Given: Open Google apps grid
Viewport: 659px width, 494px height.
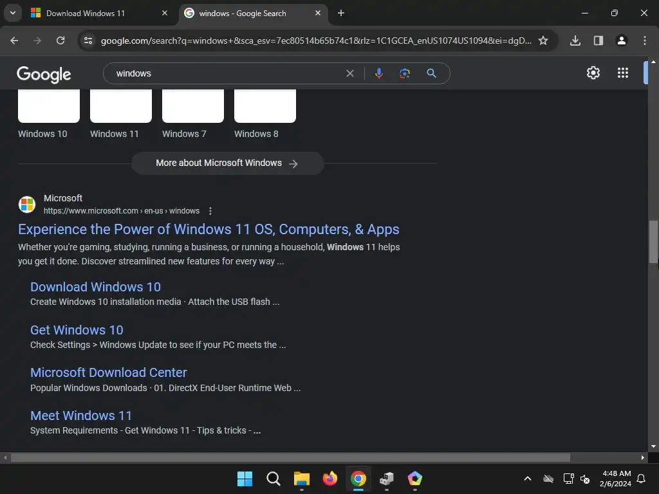Looking at the screenshot, I should click(x=622, y=73).
